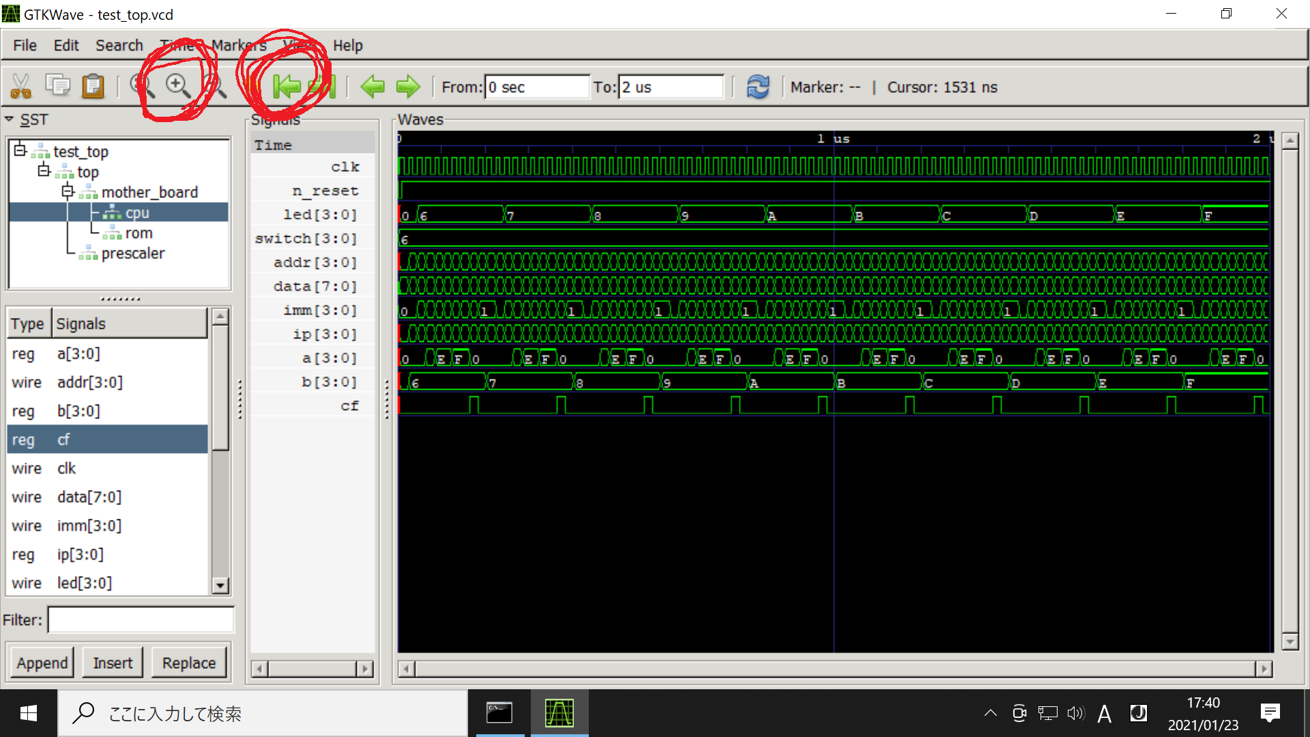1310x737 pixels.
Task: Click the Copy traces icon
Action: tap(58, 86)
